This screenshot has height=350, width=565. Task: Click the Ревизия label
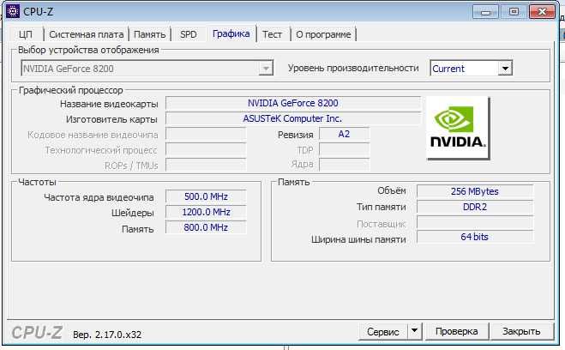[x=295, y=135]
